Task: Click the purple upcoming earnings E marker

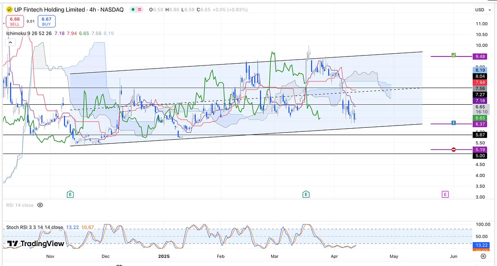Action: click(445, 194)
